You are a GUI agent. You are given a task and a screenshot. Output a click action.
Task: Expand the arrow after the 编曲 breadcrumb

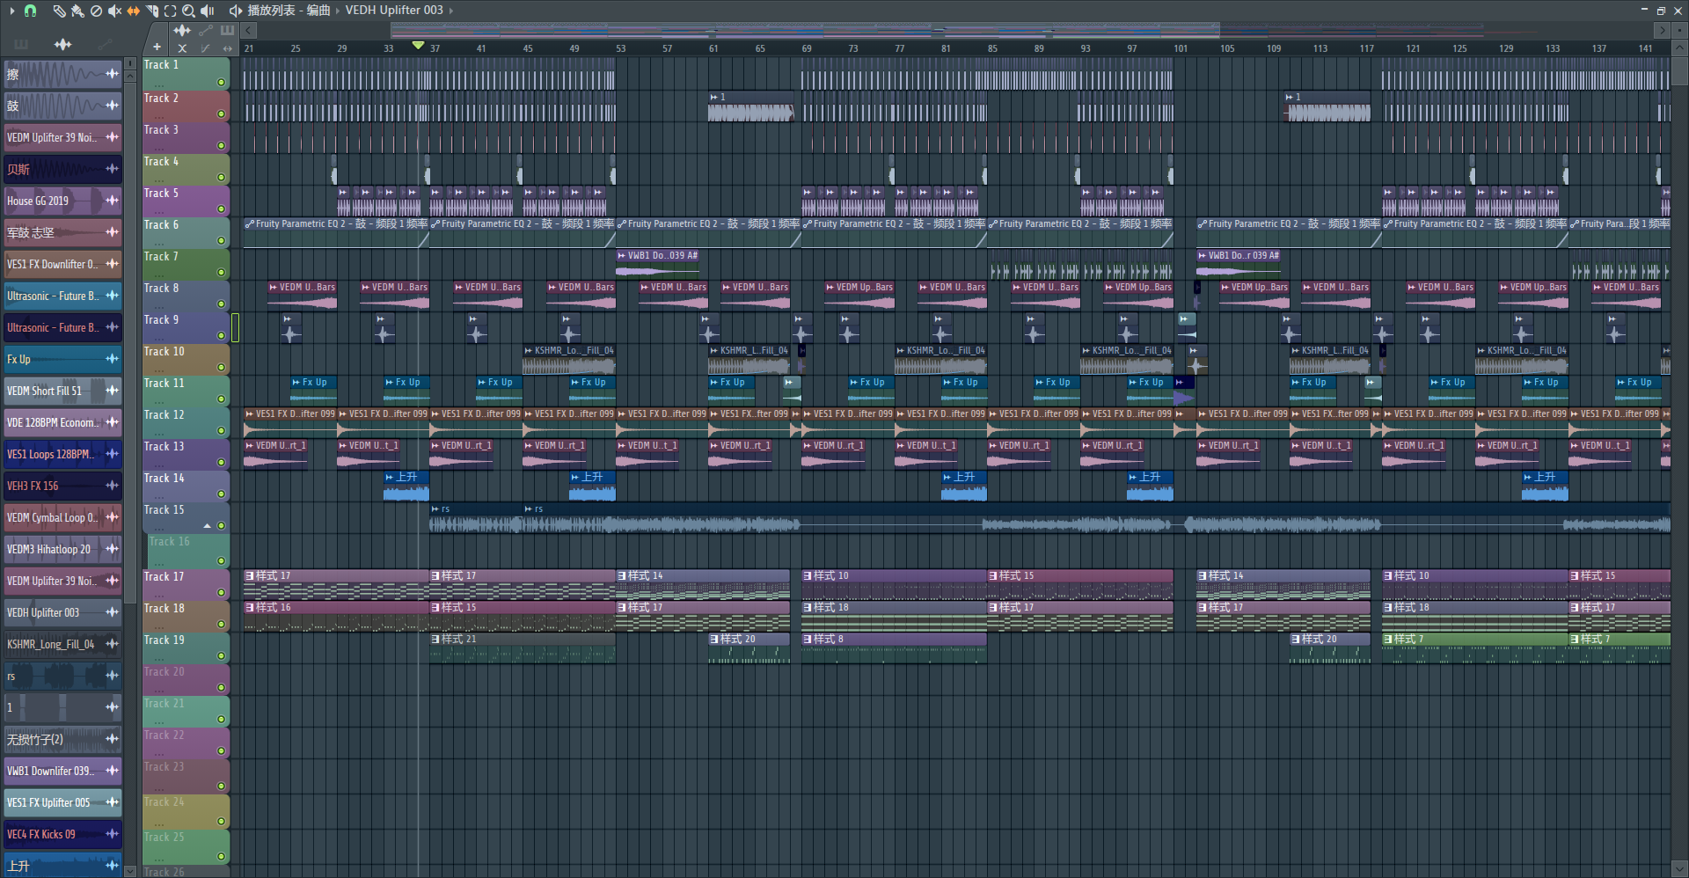[x=338, y=11]
